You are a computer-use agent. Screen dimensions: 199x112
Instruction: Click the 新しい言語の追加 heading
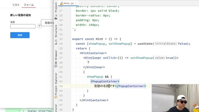click(21, 15)
